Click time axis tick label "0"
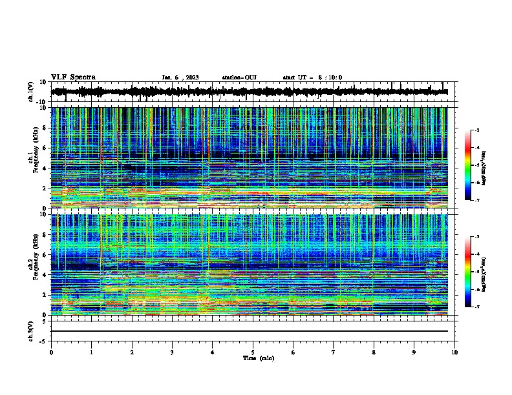Screen dimensions: 512x395 click(x=51, y=352)
